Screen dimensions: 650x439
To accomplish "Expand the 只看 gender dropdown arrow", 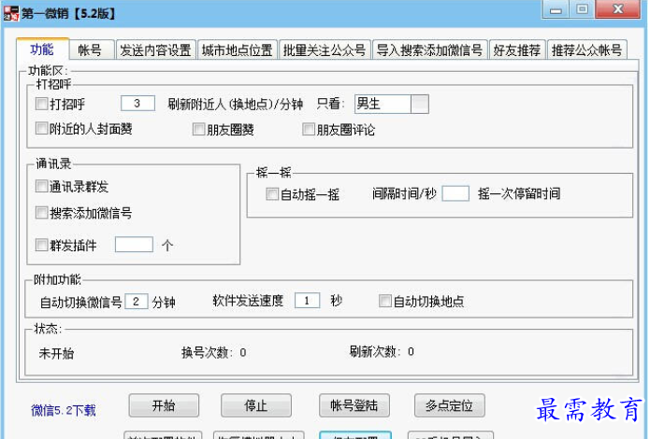I will (x=420, y=104).
